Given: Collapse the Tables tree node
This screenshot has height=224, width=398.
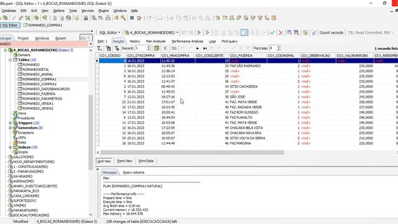Looking at the screenshot, I should point(11,60).
